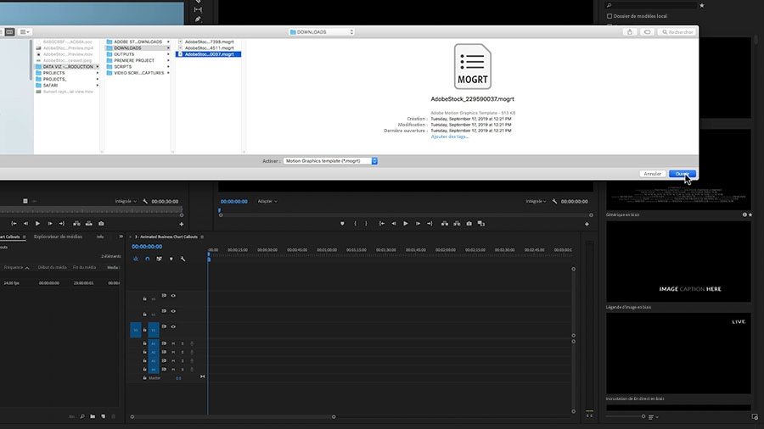Select the SAFARI folder
This screenshot has width=764, height=429.
click(67, 85)
